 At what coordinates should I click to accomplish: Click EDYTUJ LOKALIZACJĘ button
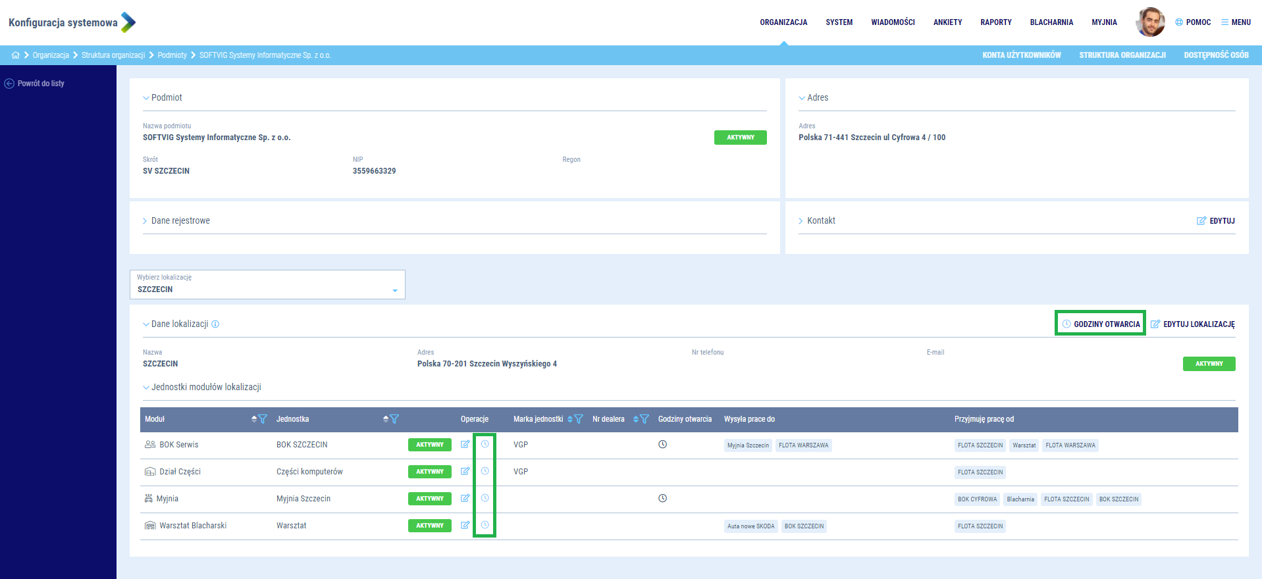tap(1192, 324)
